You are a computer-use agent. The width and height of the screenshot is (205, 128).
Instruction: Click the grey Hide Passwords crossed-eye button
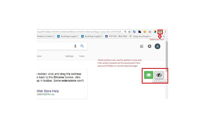tap(159, 75)
